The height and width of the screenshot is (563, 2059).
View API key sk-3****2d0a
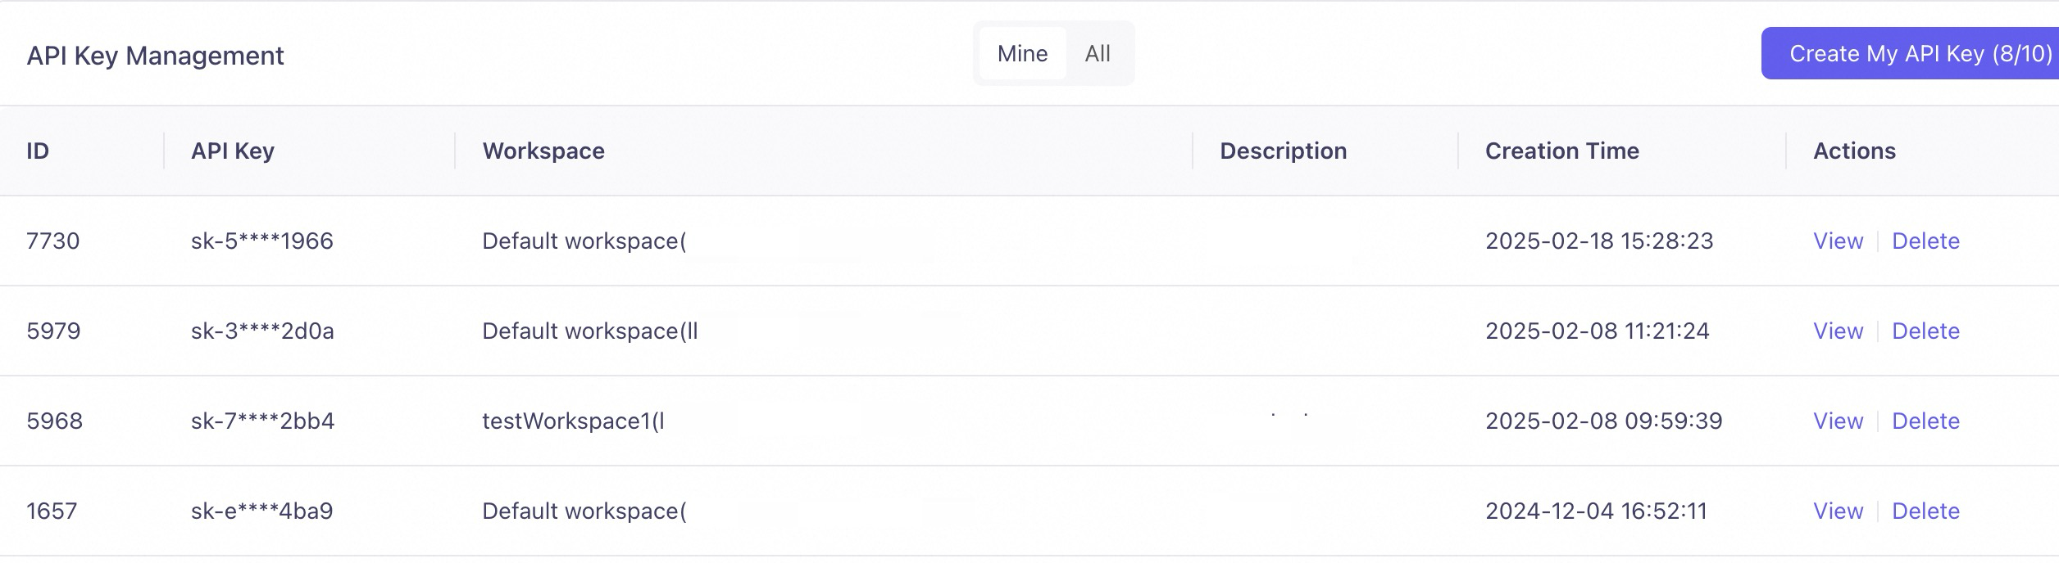1838,331
